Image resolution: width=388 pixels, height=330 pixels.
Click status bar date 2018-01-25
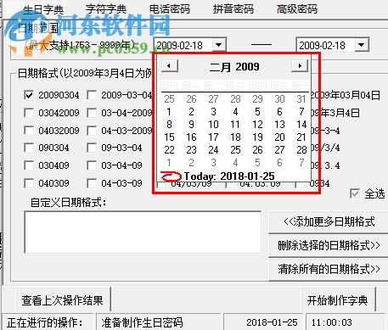272,322
